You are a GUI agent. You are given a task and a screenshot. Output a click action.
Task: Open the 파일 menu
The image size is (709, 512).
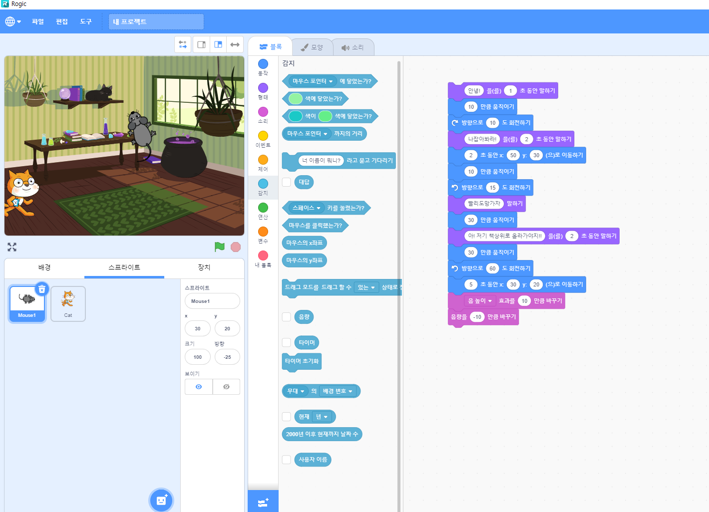pyautogui.click(x=38, y=21)
